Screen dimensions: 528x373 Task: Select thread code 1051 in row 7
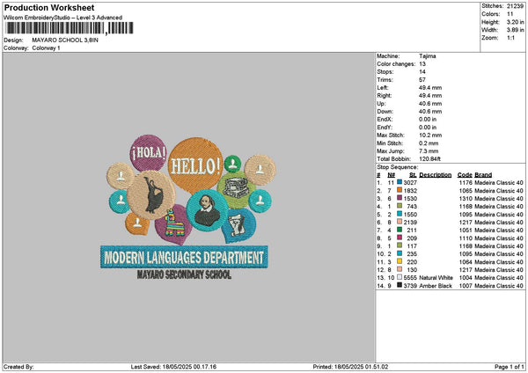click(466, 230)
